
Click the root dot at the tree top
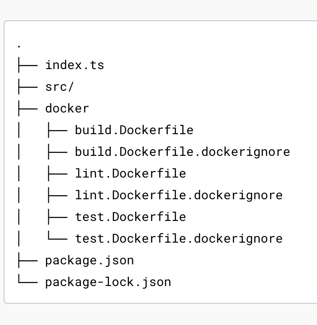tap(19, 46)
